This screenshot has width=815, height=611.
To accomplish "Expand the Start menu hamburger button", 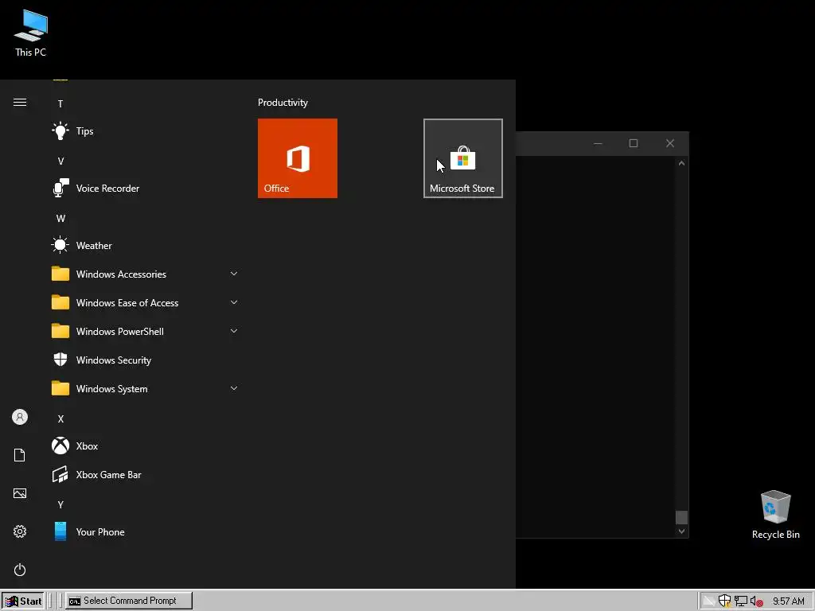I will pyautogui.click(x=20, y=103).
